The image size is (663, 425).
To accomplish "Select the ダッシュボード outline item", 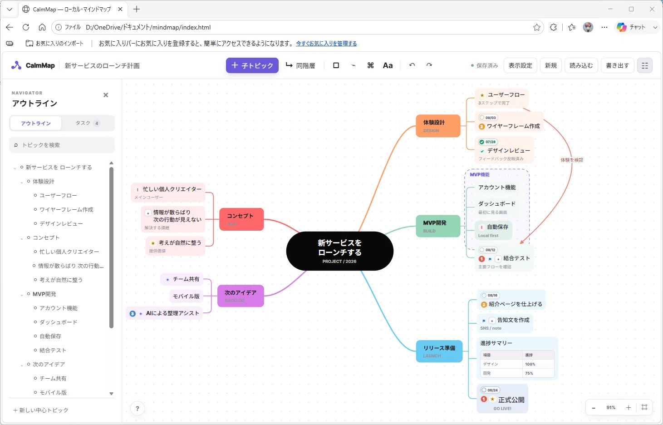I will point(59,322).
